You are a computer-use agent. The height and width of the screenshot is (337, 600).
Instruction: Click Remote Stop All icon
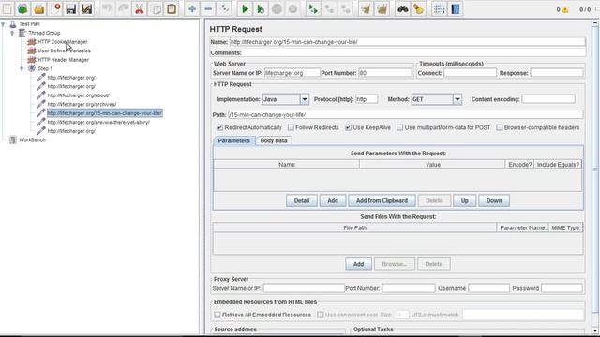click(329, 8)
